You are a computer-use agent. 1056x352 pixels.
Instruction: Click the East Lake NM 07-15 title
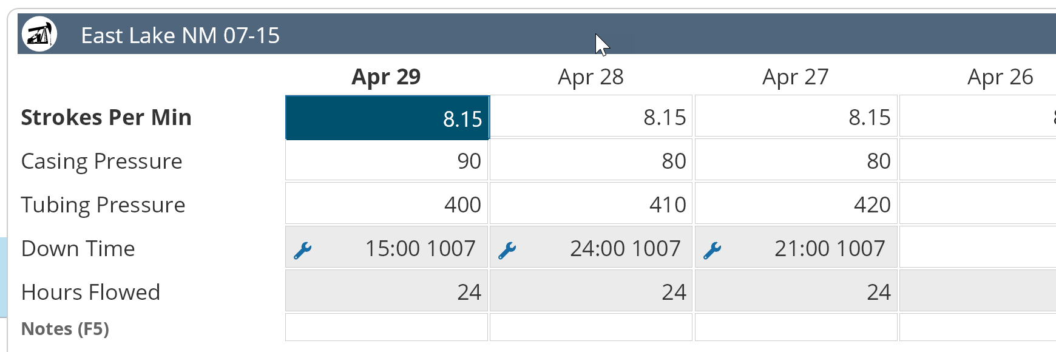coord(180,36)
